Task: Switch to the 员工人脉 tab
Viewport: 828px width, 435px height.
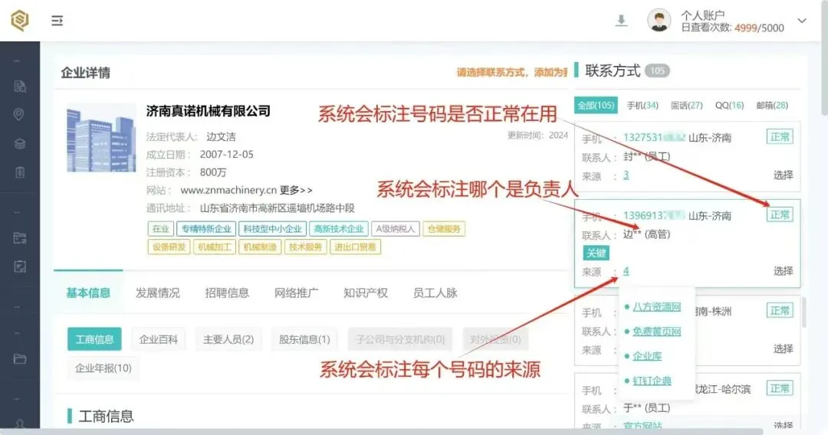Action: (x=435, y=293)
